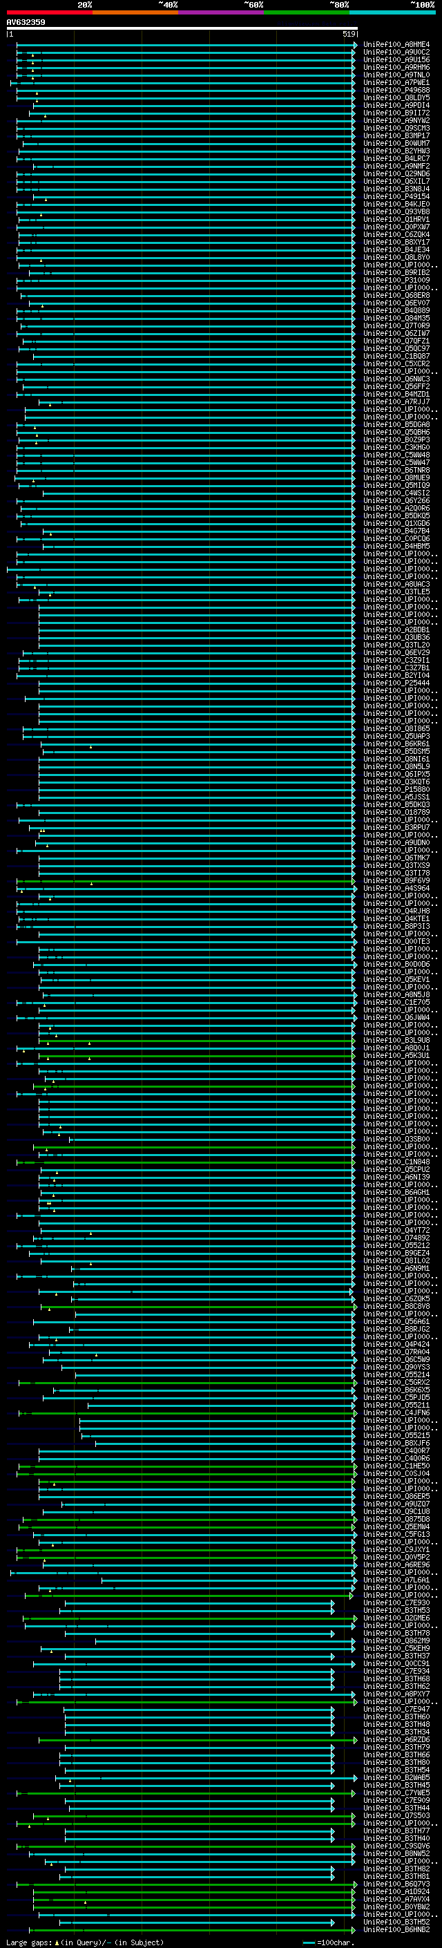442x1948 pixels.
Task: Select hit label UniRef100_B8NW52
Action: (x=396, y=1853)
